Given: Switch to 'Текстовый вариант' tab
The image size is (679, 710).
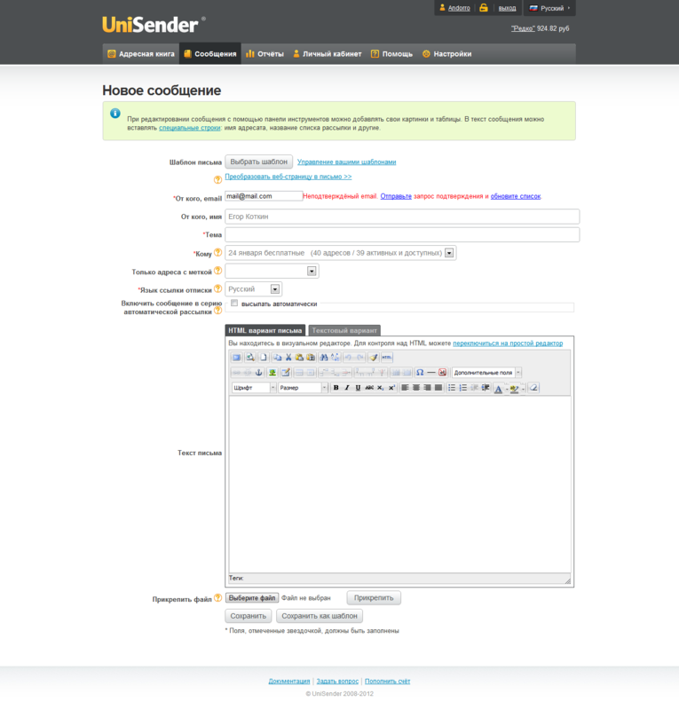Looking at the screenshot, I should (x=344, y=330).
